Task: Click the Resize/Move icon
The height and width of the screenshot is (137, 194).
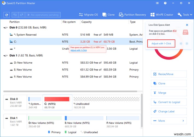Action: (155, 74)
